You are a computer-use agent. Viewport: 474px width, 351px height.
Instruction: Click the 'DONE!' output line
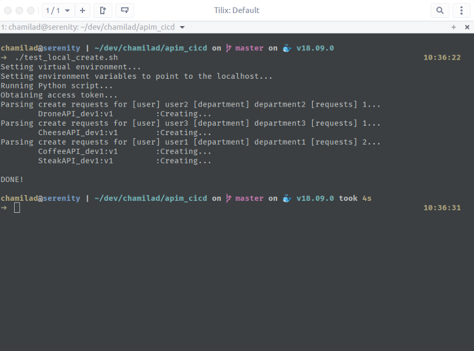(12, 180)
